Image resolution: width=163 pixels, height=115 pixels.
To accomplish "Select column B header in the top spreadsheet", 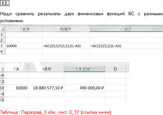I will pos(66,29).
